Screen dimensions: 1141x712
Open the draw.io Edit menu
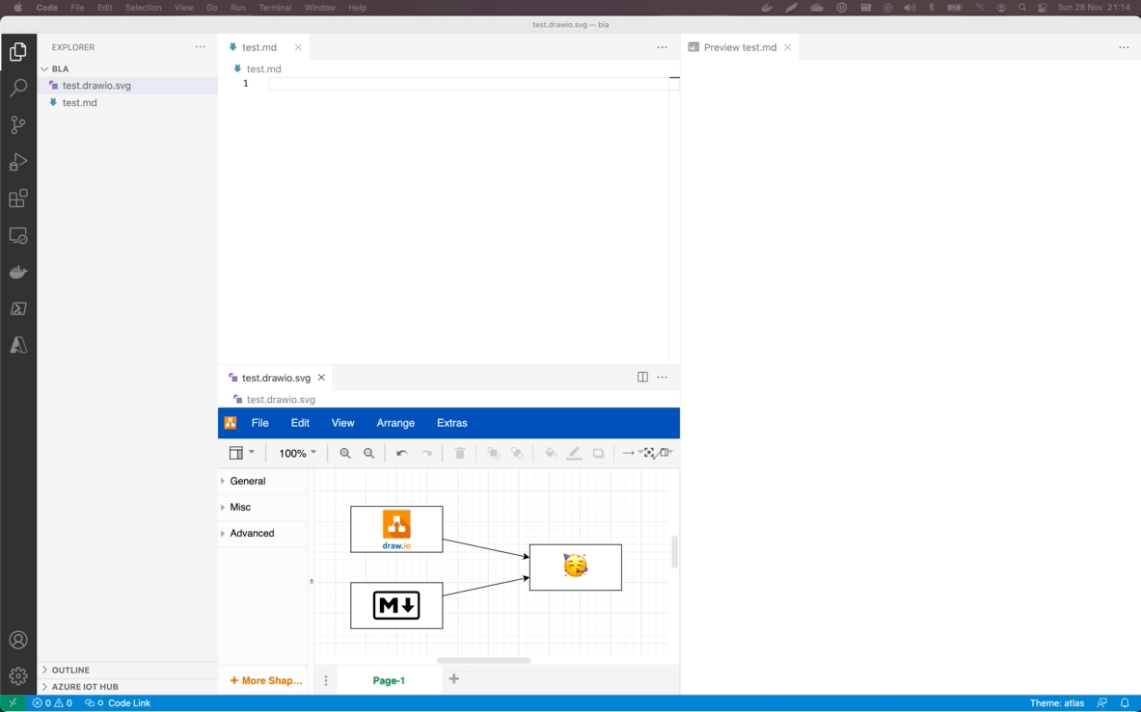tap(300, 423)
